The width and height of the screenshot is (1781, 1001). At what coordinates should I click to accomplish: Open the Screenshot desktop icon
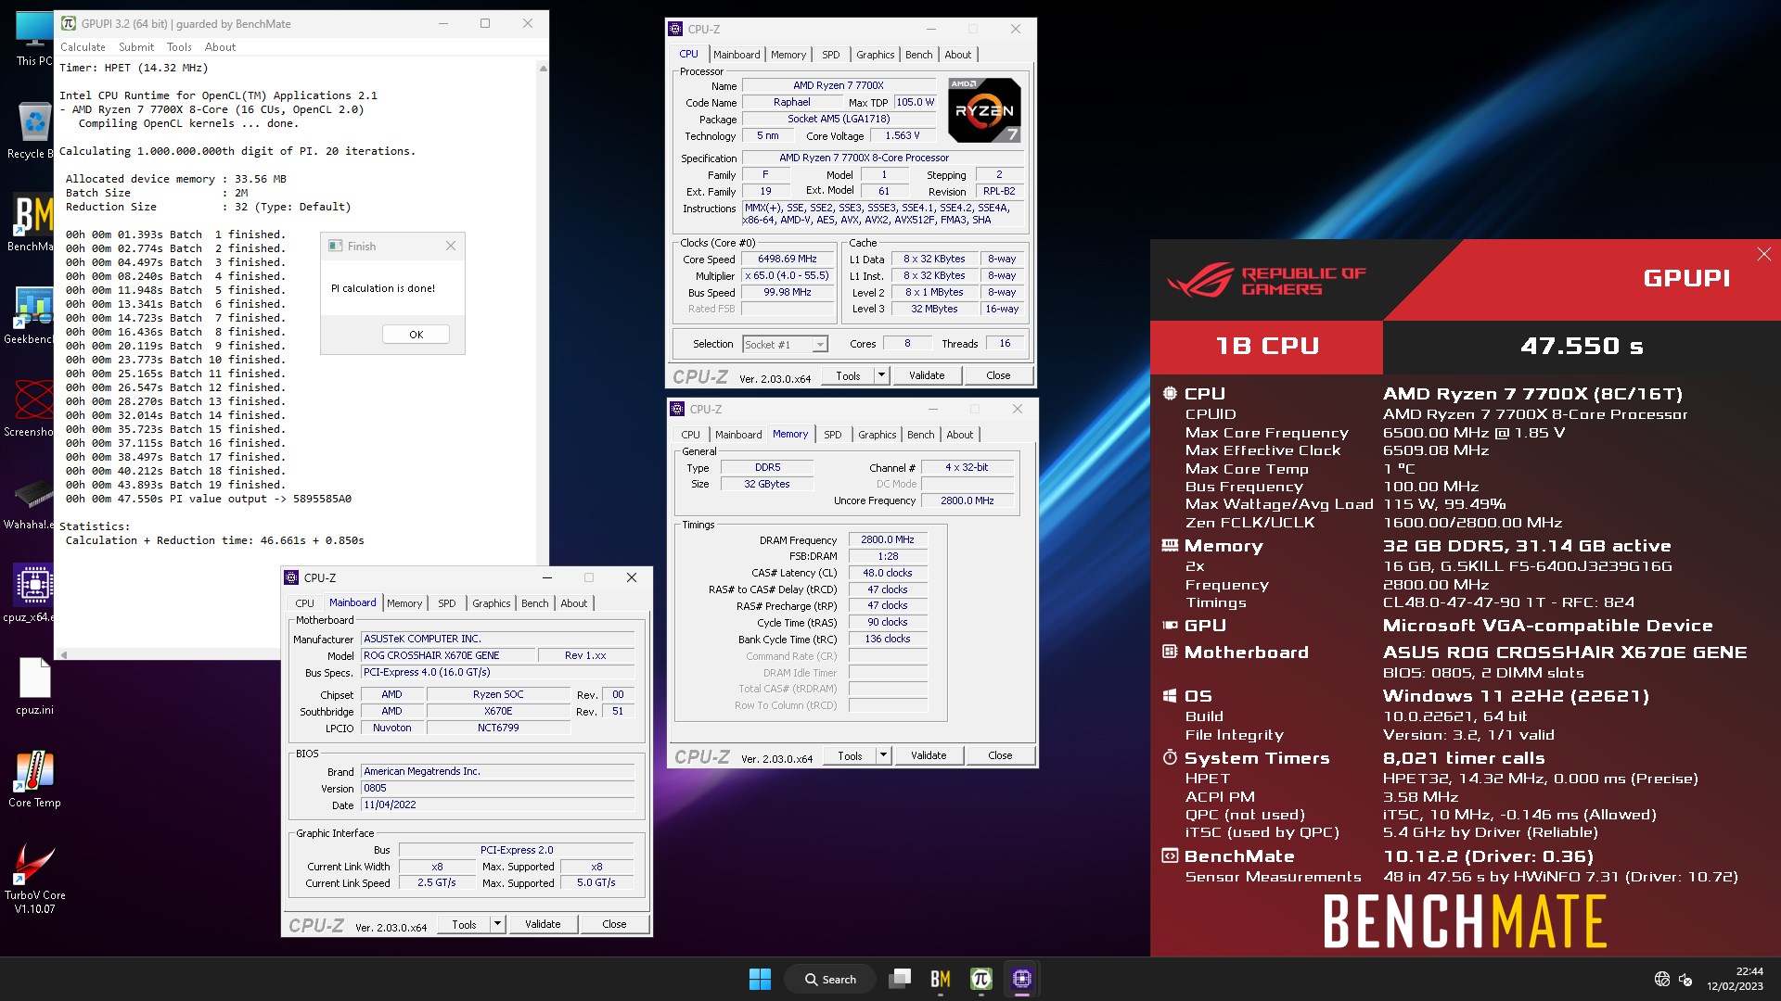coord(33,408)
